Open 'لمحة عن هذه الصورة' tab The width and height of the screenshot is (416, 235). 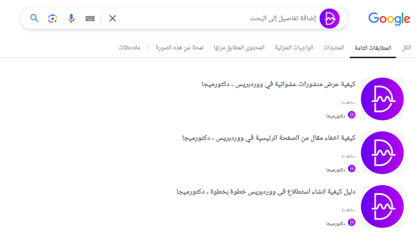tap(179, 47)
